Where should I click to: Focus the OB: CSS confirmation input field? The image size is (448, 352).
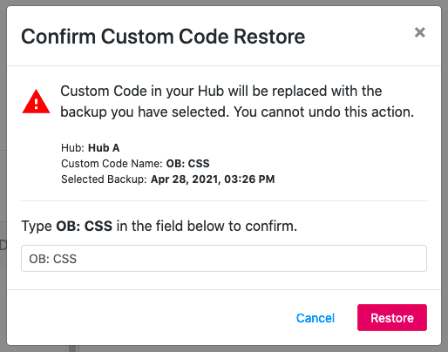224,259
